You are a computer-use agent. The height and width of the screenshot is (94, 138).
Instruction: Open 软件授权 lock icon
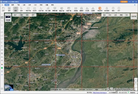click(x=107, y=9)
